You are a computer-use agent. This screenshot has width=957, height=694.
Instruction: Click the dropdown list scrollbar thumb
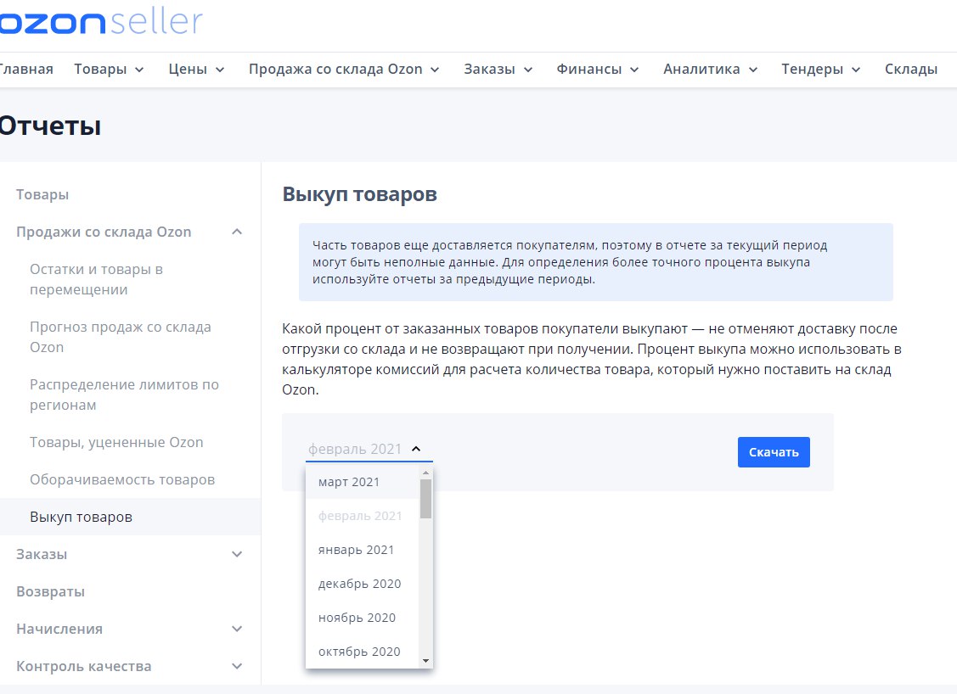tap(426, 499)
